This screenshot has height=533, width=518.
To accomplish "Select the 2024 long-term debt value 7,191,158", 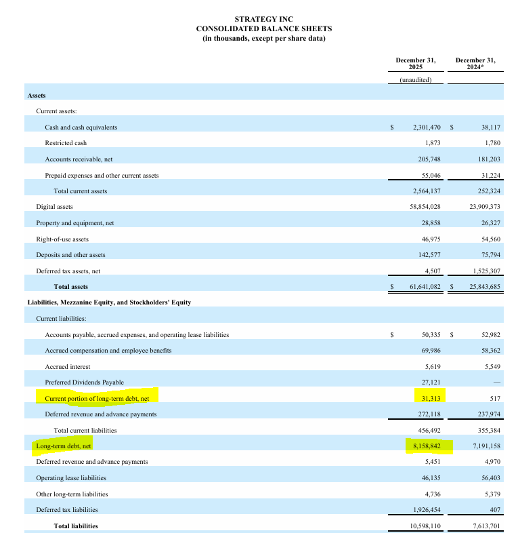I will pyautogui.click(x=486, y=446).
